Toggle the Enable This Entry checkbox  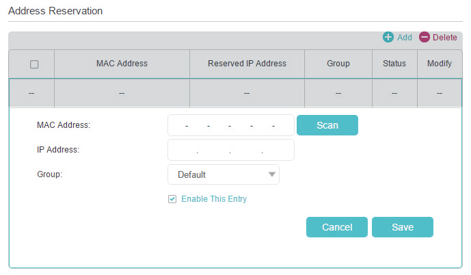click(172, 199)
